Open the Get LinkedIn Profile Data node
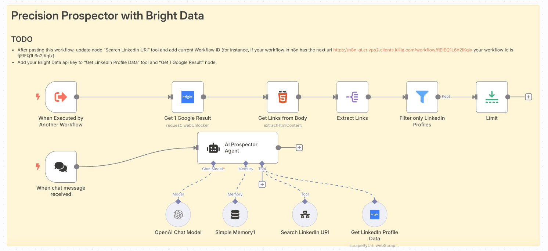 tap(374, 214)
